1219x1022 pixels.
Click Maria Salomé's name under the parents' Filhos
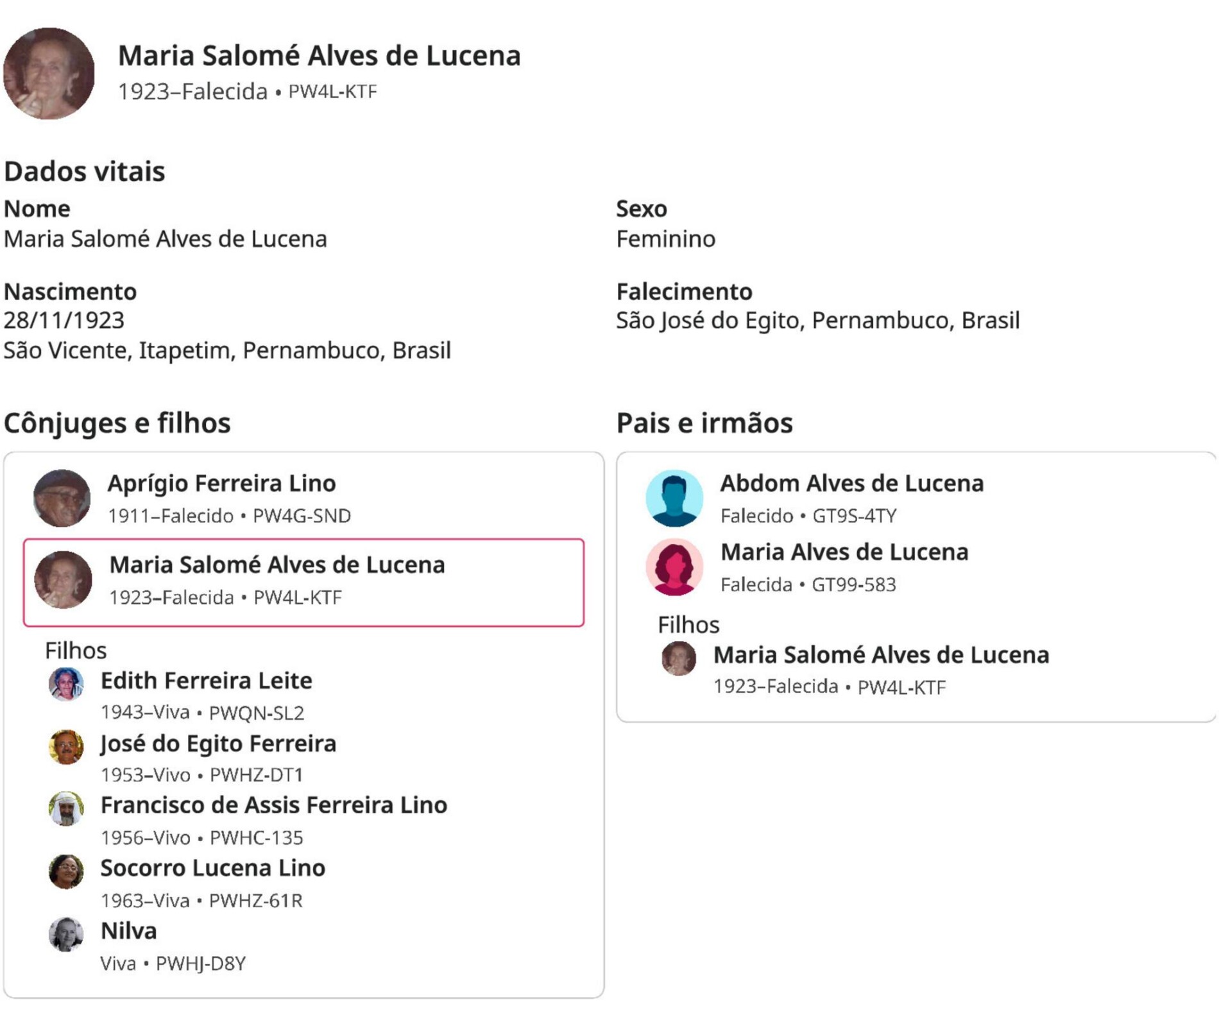(881, 655)
